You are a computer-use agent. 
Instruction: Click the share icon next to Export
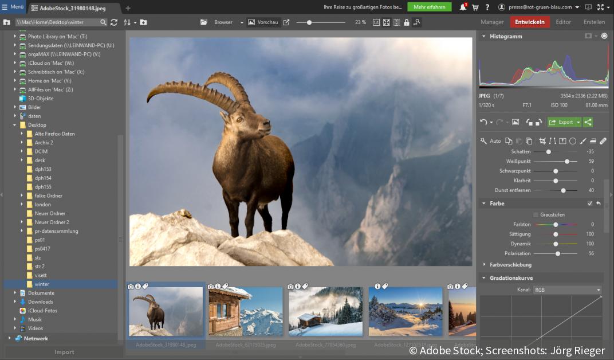588,122
